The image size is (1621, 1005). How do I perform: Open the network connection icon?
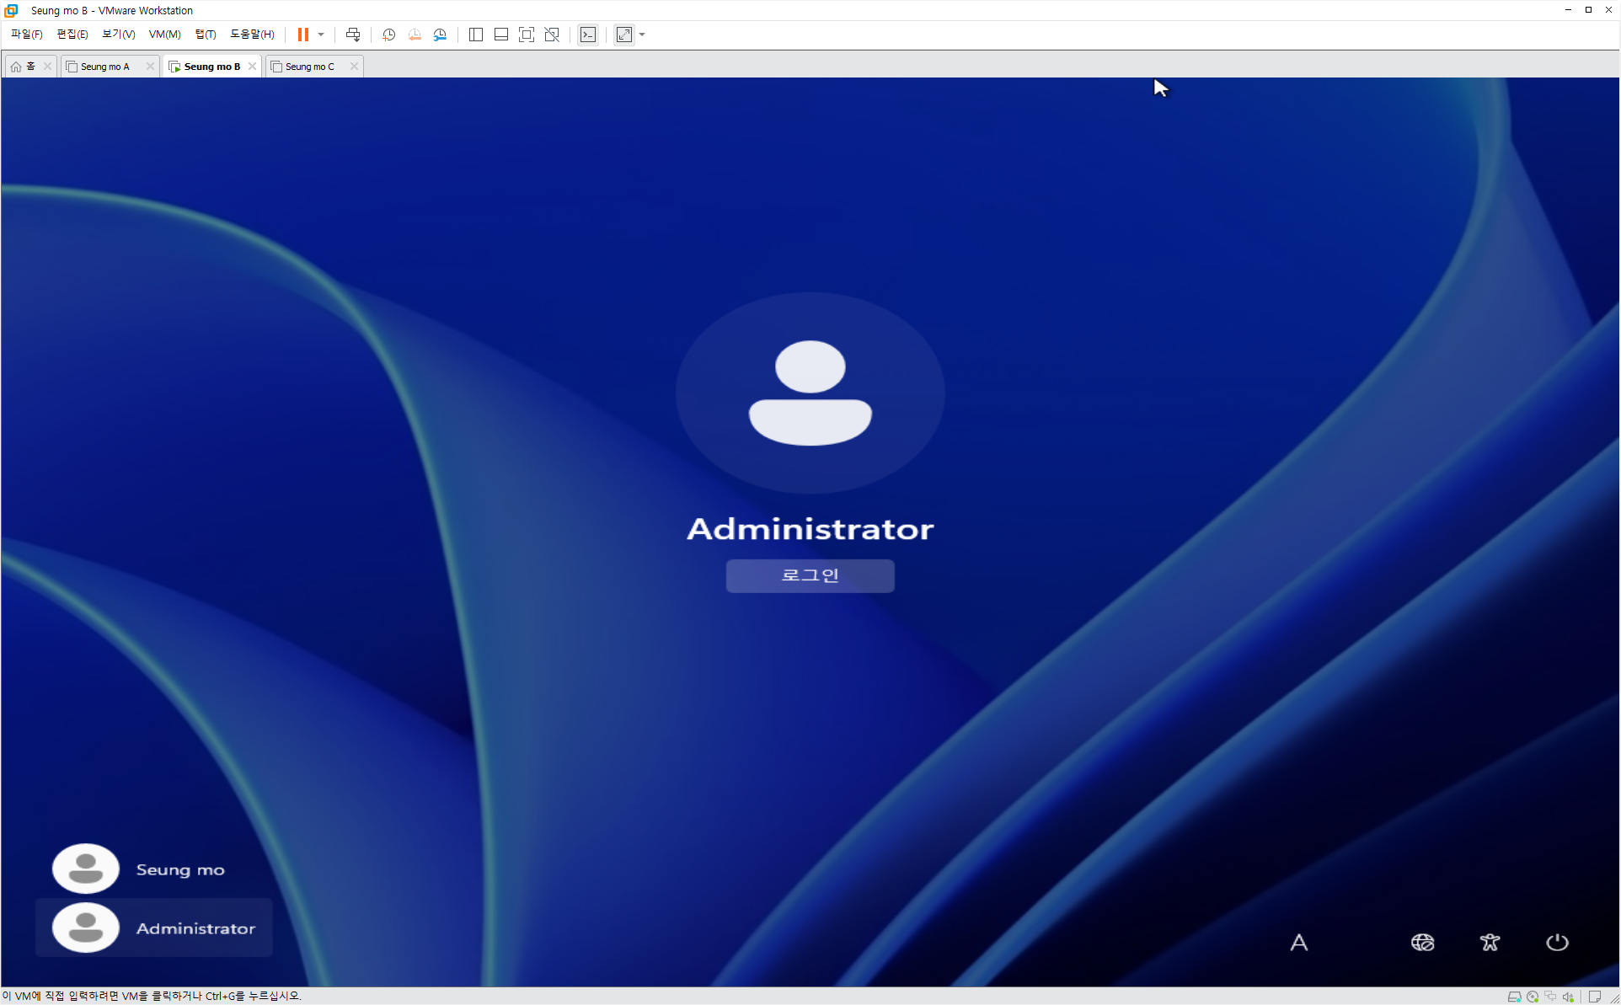click(1422, 942)
